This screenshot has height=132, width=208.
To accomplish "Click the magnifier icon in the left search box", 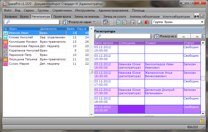I will 8,22.
